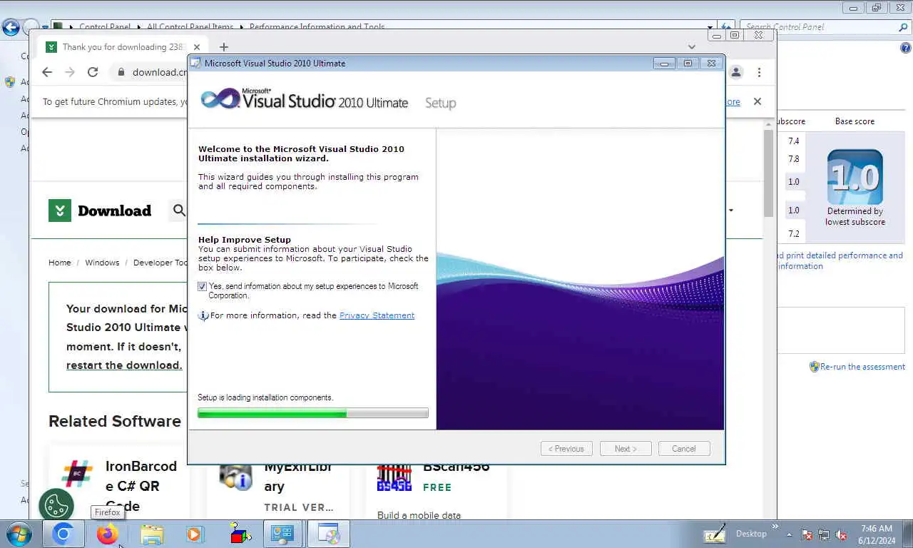
Task: Open the Windows breadcrumb link
Action: 102,263
